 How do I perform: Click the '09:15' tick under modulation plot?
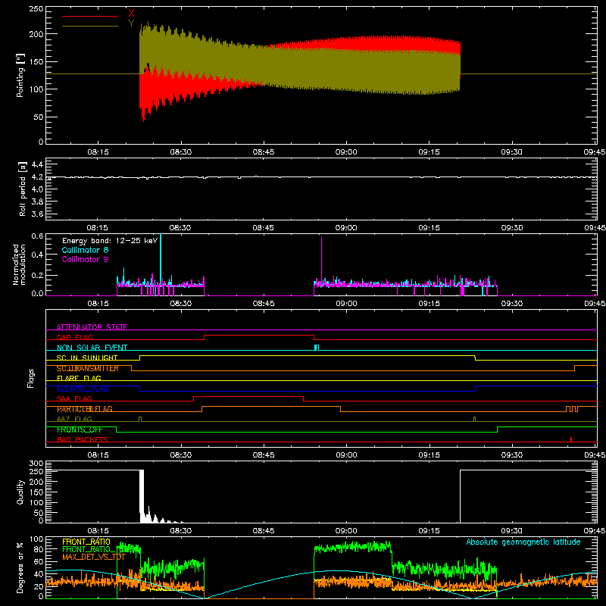pyautogui.click(x=429, y=304)
